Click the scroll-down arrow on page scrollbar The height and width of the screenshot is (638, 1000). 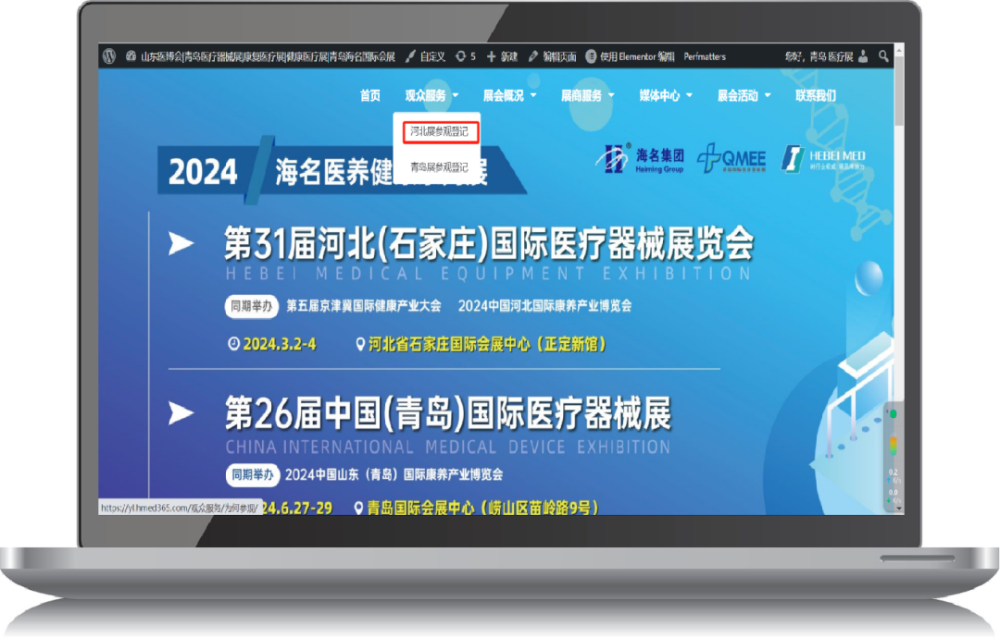pos(899,509)
